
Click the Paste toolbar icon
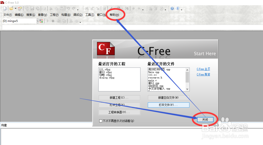[x=62, y=8]
